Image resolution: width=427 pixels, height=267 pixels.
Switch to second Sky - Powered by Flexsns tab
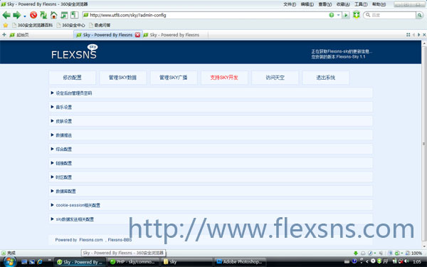tap(174, 35)
